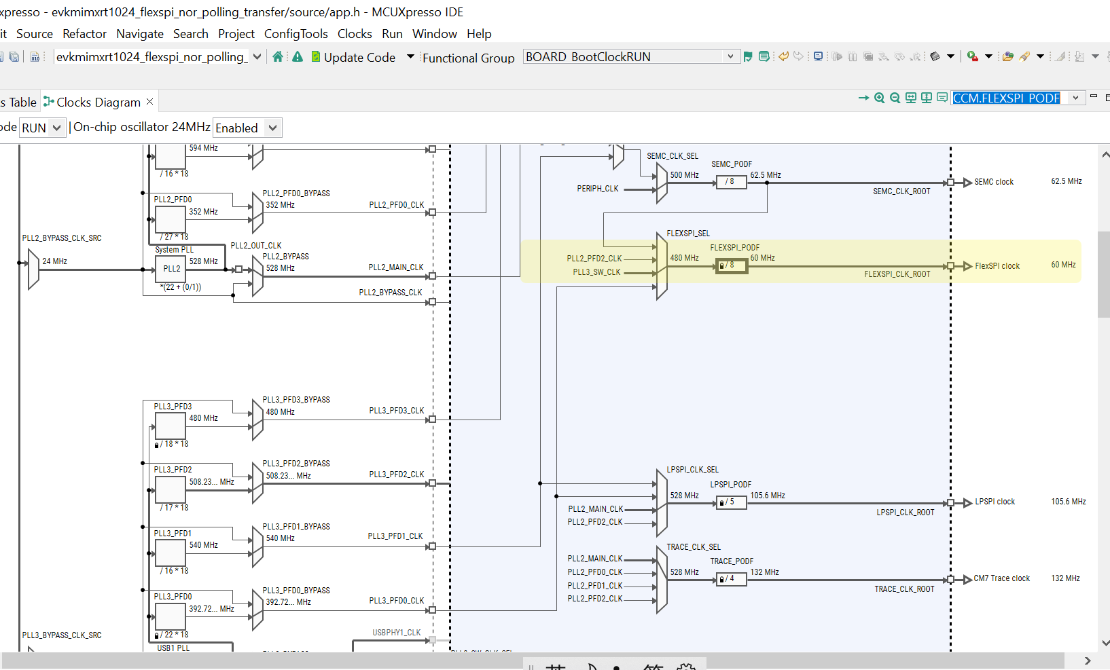
Task: Click the green flag functional group icon
Action: click(x=748, y=57)
